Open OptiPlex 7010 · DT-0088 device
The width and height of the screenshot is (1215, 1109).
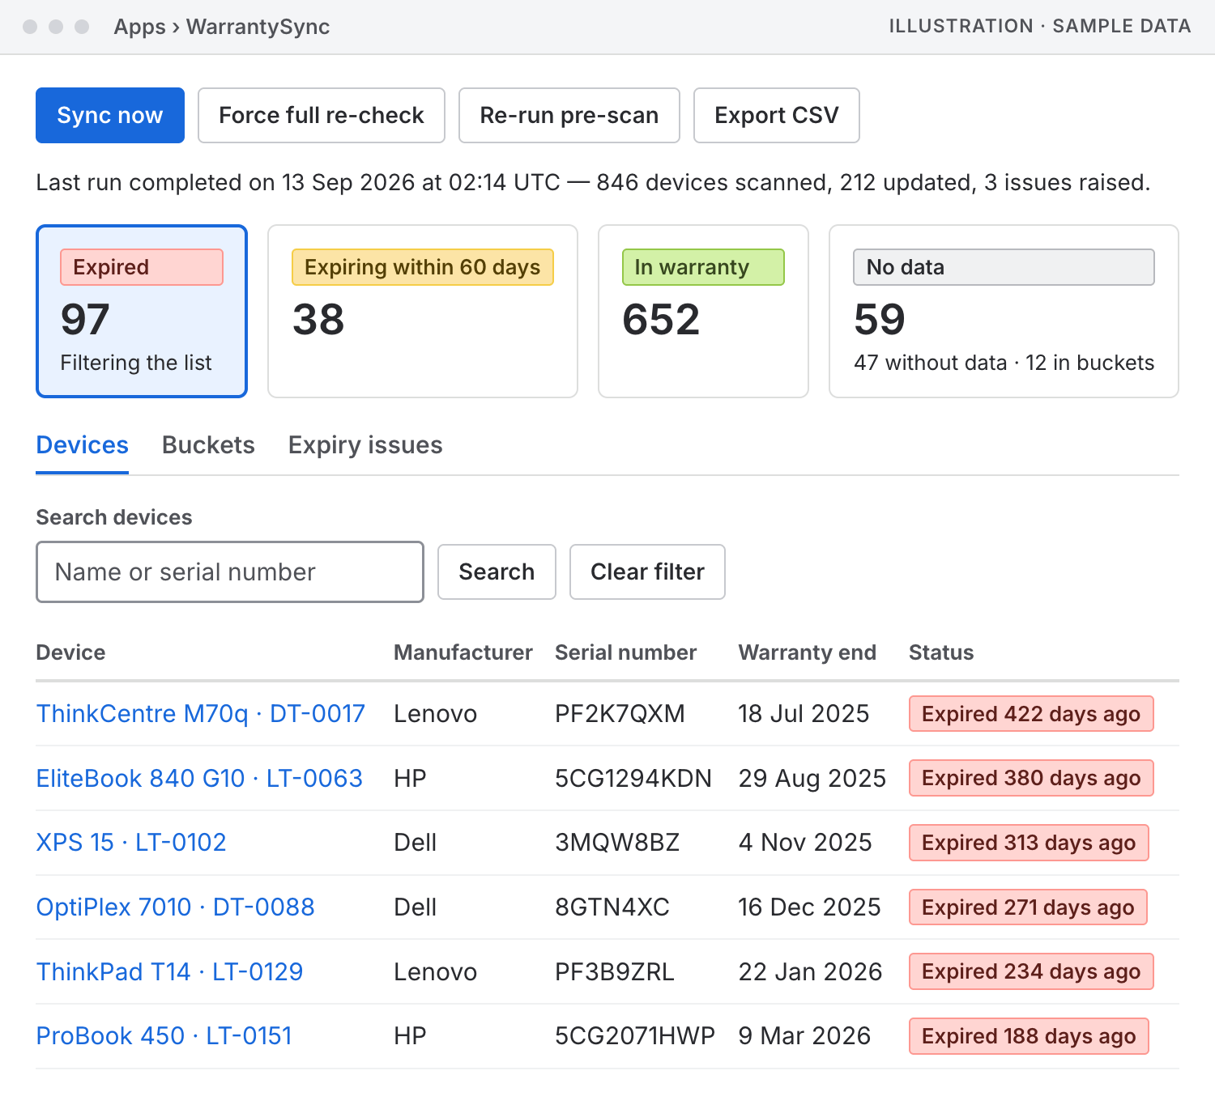pos(176,907)
